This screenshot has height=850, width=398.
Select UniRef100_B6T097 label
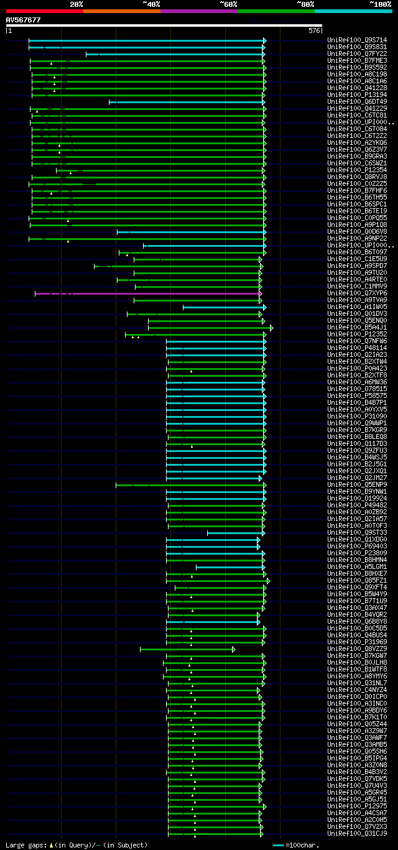[356, 252]
